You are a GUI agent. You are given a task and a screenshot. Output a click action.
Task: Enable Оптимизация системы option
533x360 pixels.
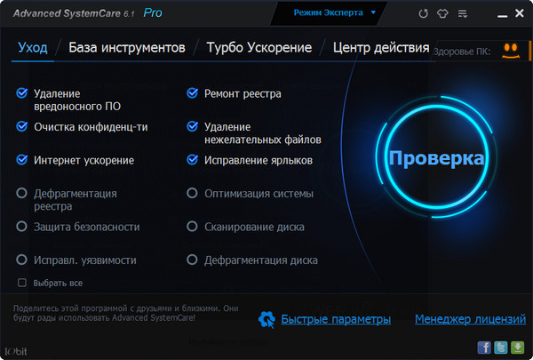(192, 193)
